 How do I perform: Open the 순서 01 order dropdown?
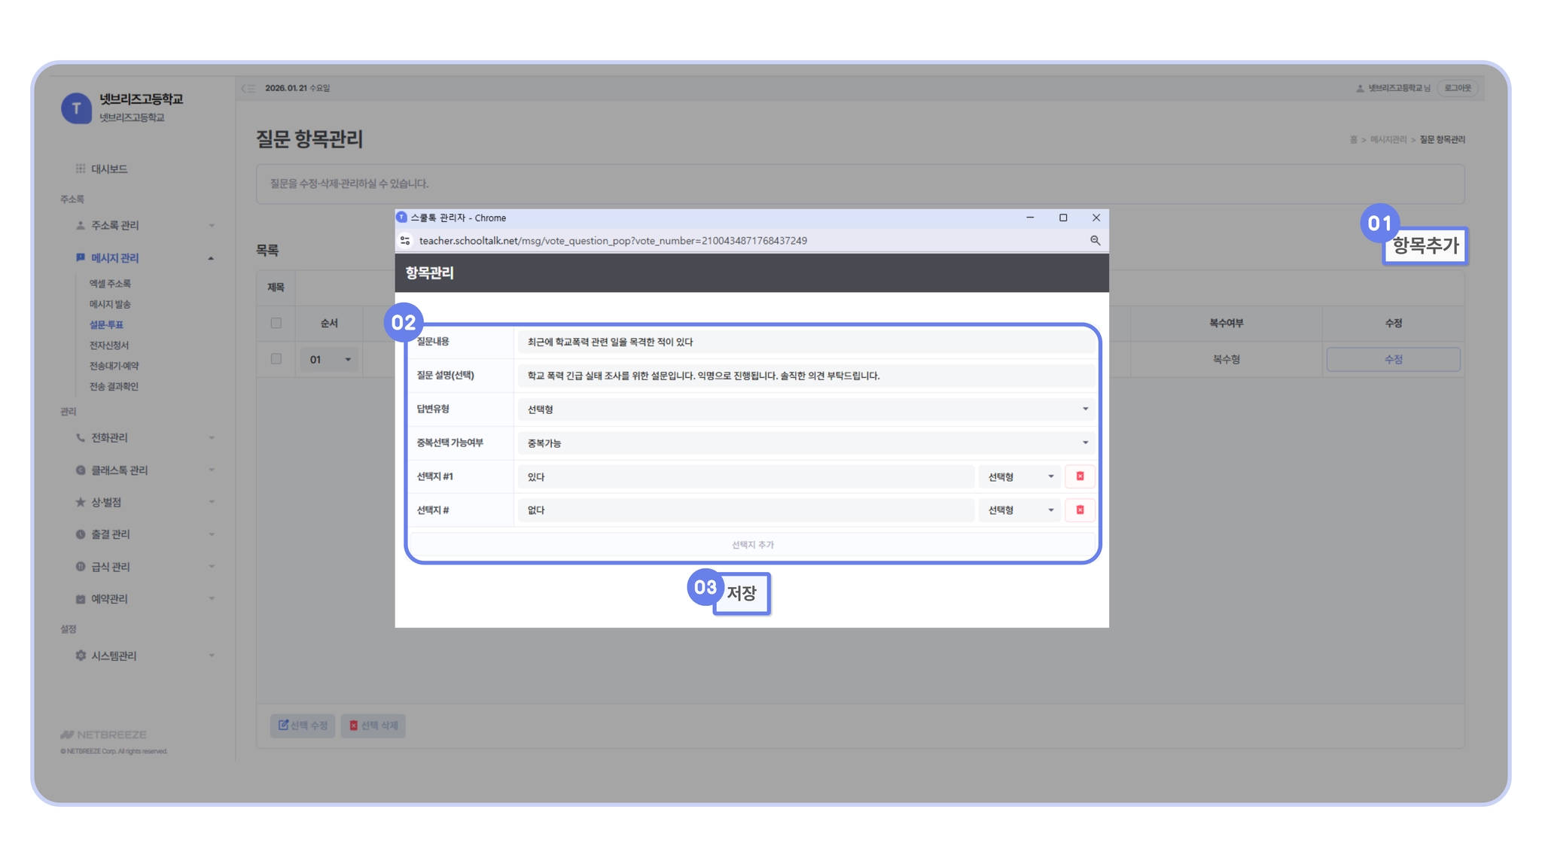coord(330,360)
